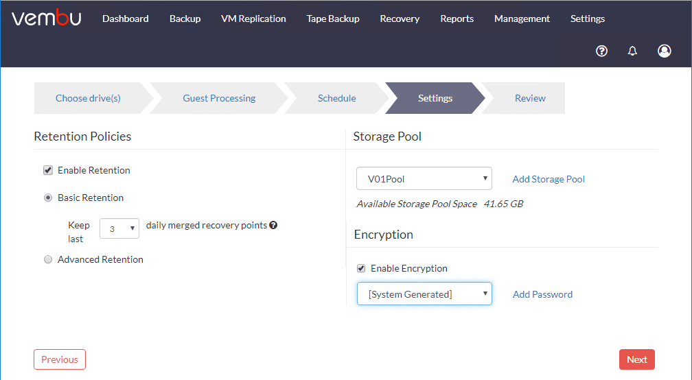Viewport: 692px width, 380px height.
Task: Open the System Generated password dropdown
Action: (424, 294)
